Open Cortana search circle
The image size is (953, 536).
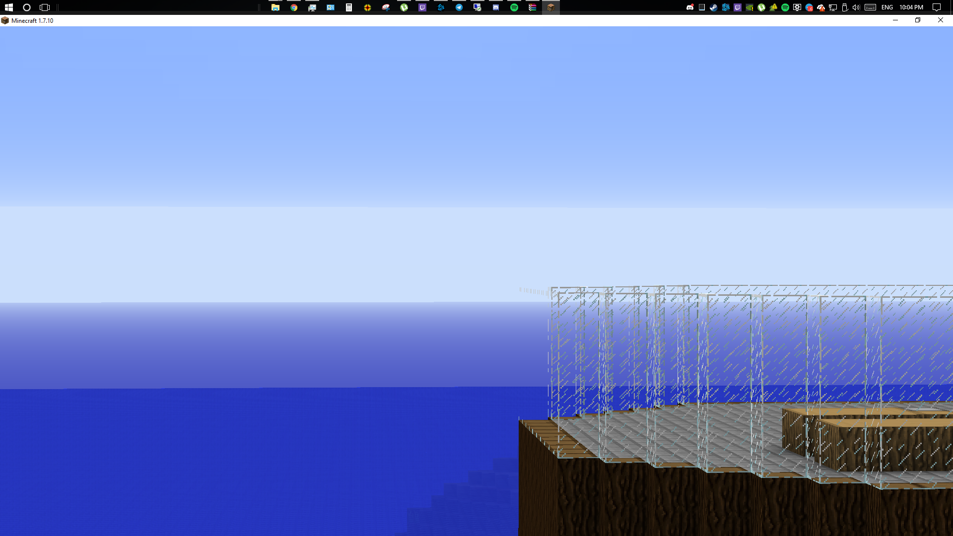(x=27, y=7)
